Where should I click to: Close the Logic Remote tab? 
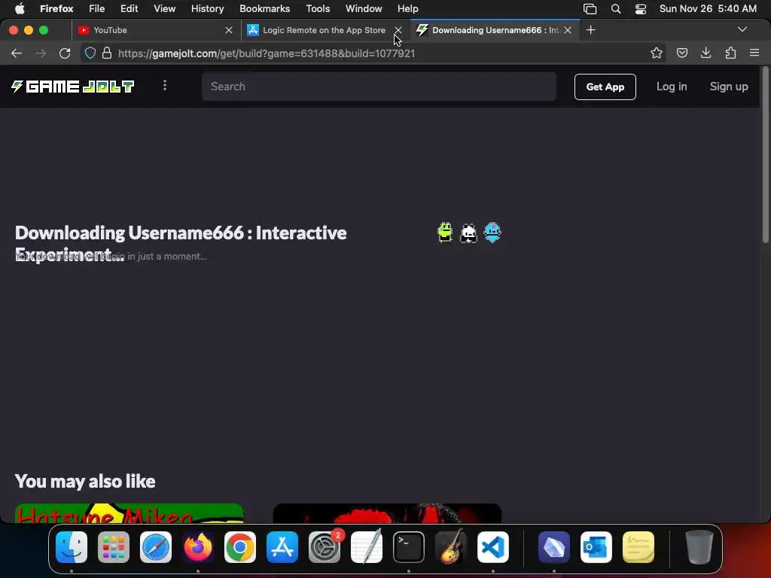398,30
